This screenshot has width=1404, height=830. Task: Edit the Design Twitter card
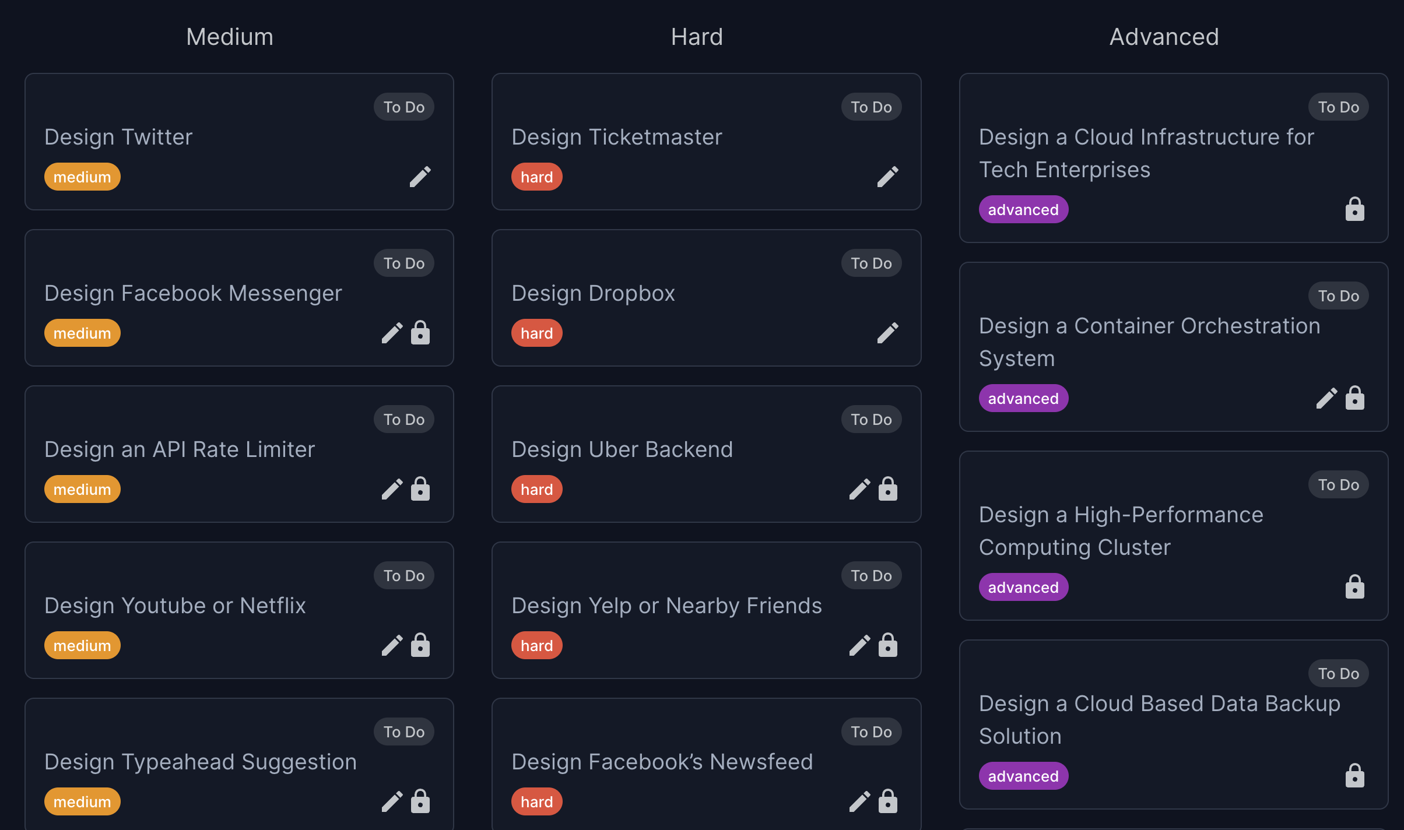pyautogui.click(x=421, y=176)
